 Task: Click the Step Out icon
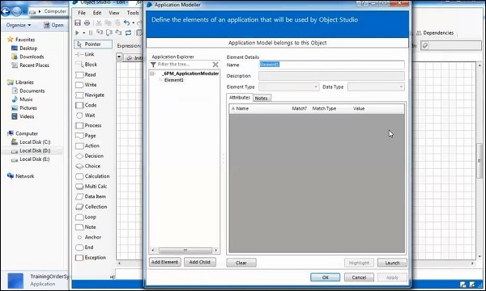point(118,32)
